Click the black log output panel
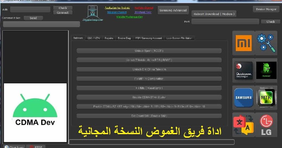Viewport: 282px width, 148px height. coord(36,57)
